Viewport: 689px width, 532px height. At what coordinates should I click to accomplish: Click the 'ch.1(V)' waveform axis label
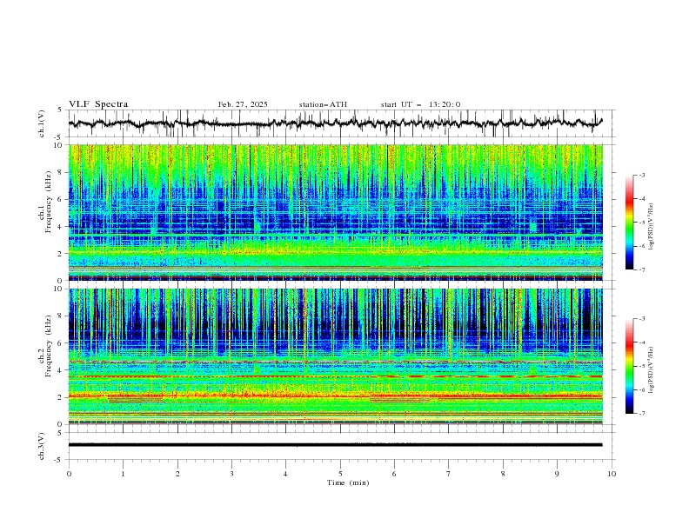(x=42, y=123)
